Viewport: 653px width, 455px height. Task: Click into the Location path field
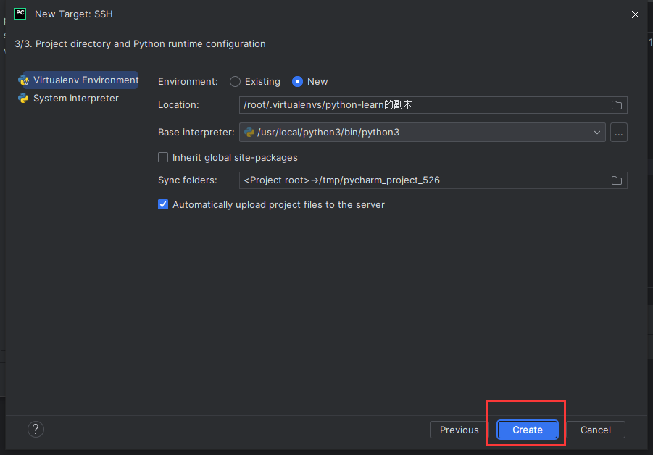coord(420,105)
